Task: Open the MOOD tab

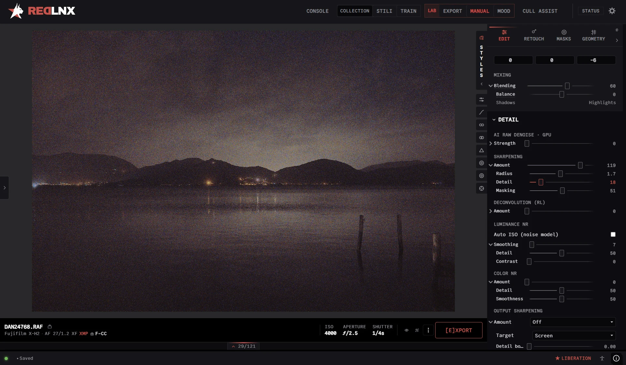Action: coord(503,11)
